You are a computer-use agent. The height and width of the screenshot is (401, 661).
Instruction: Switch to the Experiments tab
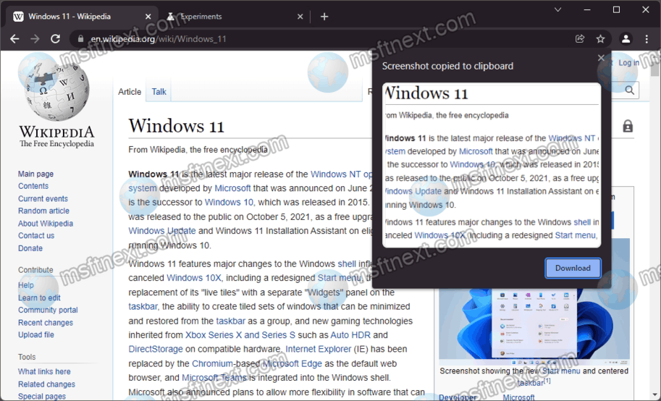235,17
